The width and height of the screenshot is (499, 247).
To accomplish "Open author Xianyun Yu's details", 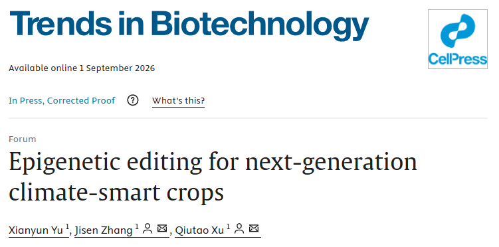I will (x=36, y=230).
